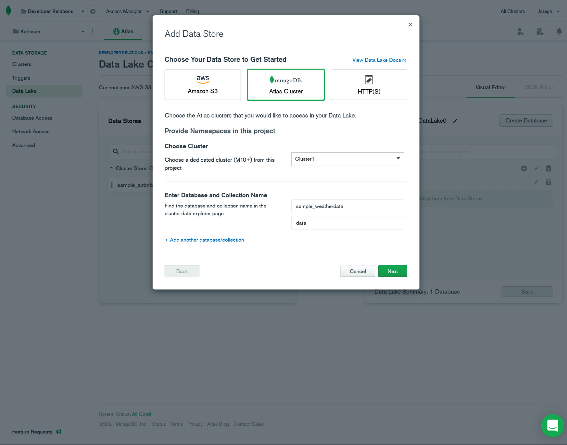Open the Billing menu item
This screenshot has height=445, width=567.
click(192, 11)
